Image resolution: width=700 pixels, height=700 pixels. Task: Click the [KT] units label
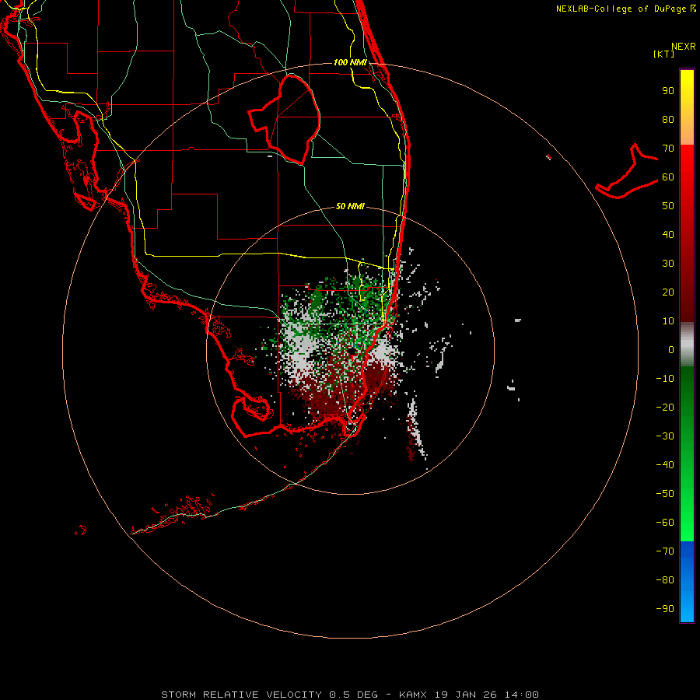point(664,54)
